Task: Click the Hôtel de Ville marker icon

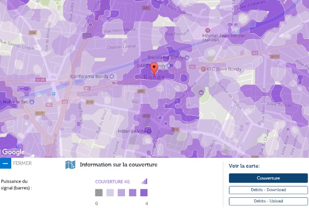Action: click(148, 131)
